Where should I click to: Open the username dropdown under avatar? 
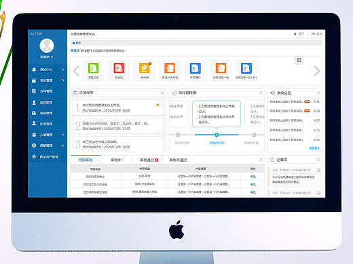tap(47, 57)
